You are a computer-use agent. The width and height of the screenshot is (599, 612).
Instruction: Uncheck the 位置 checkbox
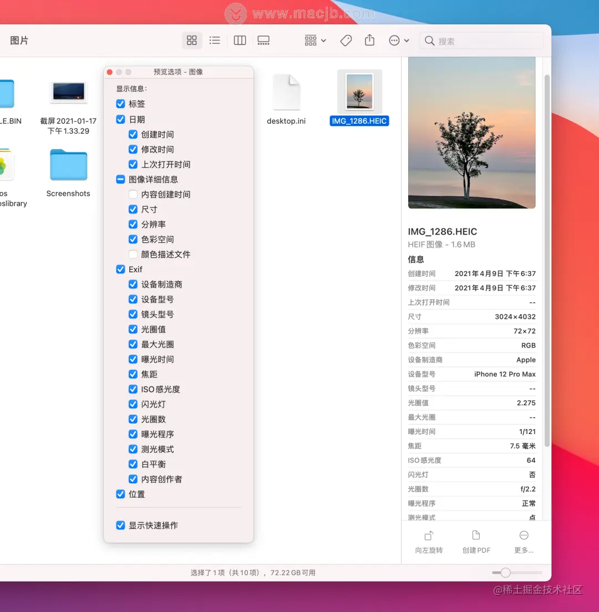coord(121,494)
